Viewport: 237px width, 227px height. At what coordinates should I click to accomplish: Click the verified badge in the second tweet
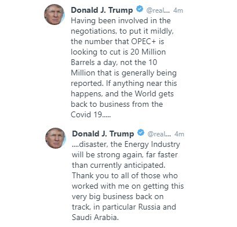click(x=141, y=133)
